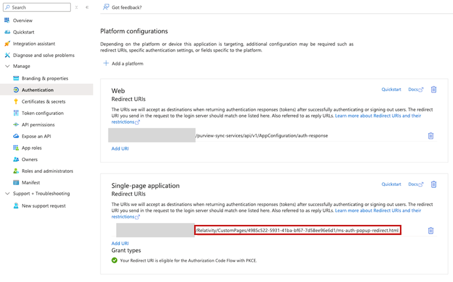Image resolution: width=453 pixels, height=282 pixels.
Task: Click Add URI under Web
Action: 120,149
